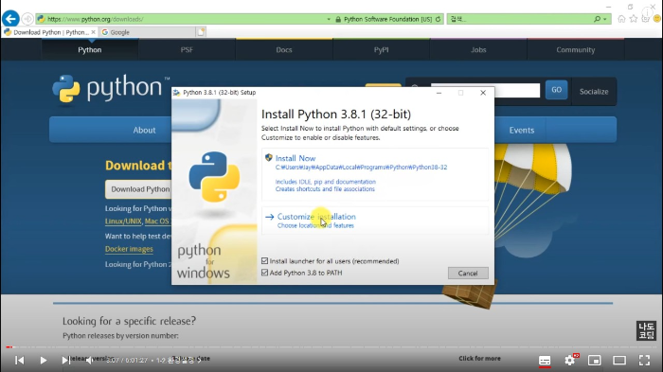Viewport: 663px width, 372px height.
Task: Open the channel logo badge on video
Action: point(646,330)
